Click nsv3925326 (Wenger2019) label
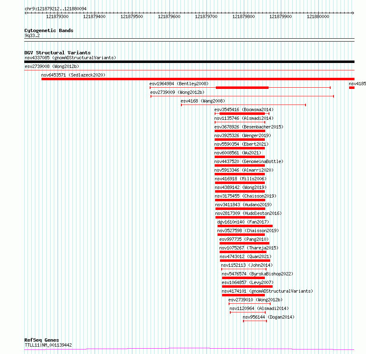This screenshot has height=354, width=366. (243, 135)
